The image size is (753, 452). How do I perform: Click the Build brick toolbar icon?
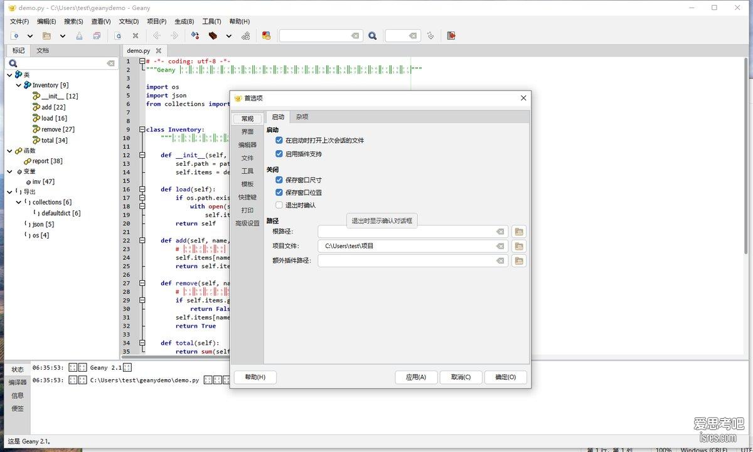(213, 36)
